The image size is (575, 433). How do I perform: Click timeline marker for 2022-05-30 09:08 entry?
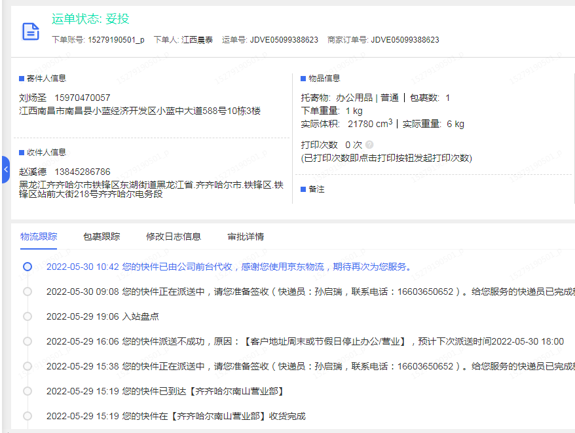[x=28, y=292]
